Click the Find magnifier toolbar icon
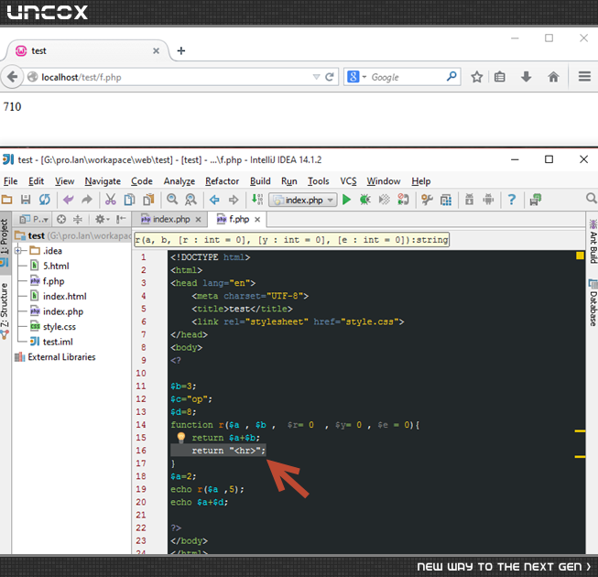Viewport: 598px width, 577px height. pyautogui.click(x=172, y=199)
